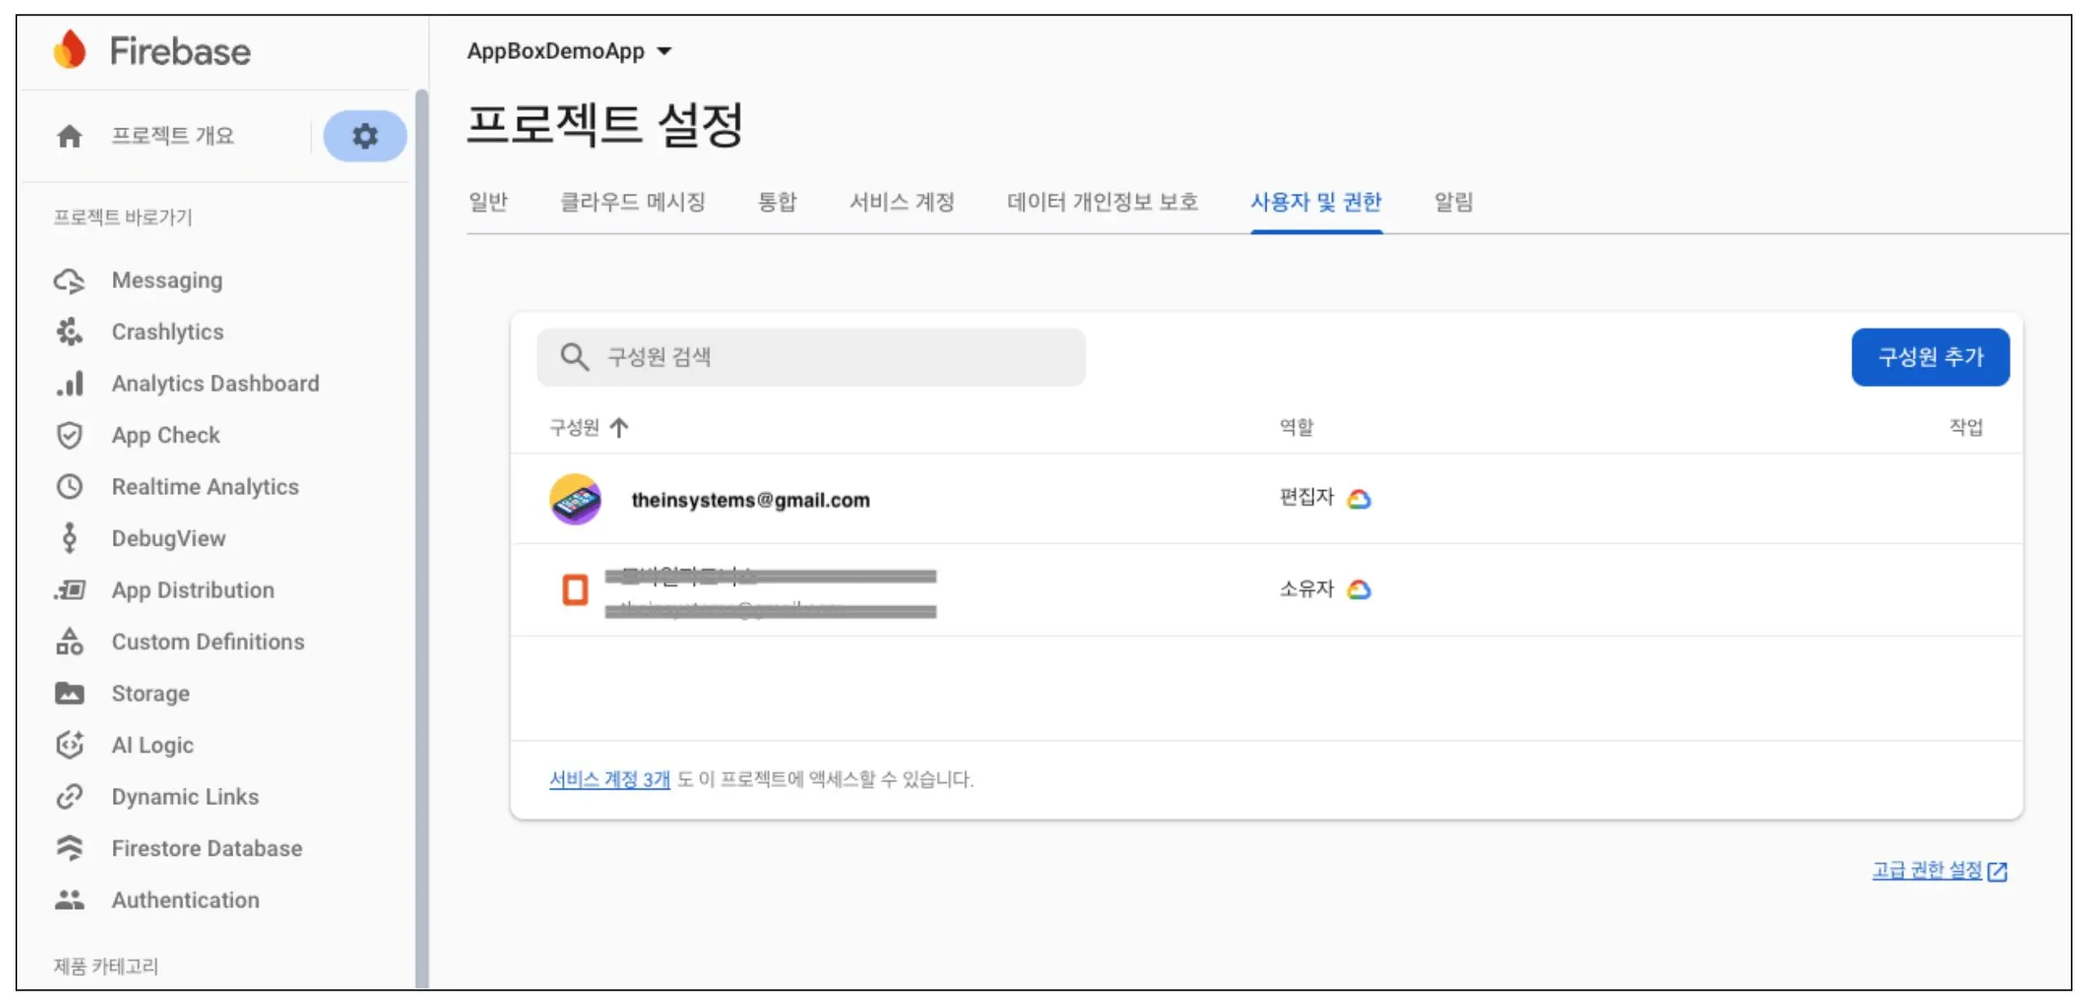The image size is (2088, 1003).
Task: Sort members using the 구성원 arrow
Action: 619,427
